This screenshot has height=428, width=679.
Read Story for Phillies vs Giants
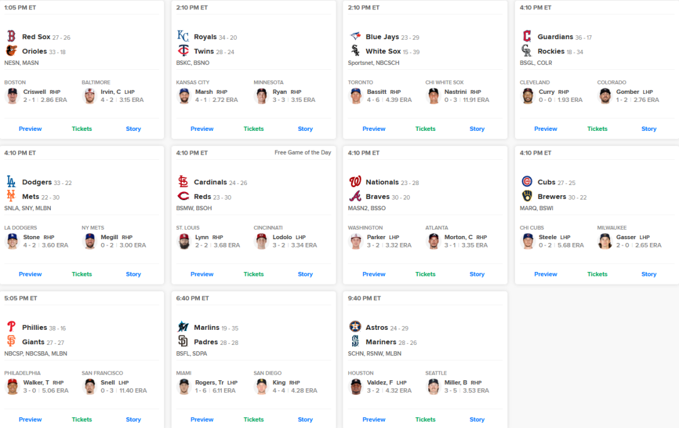tap(133, 419)
